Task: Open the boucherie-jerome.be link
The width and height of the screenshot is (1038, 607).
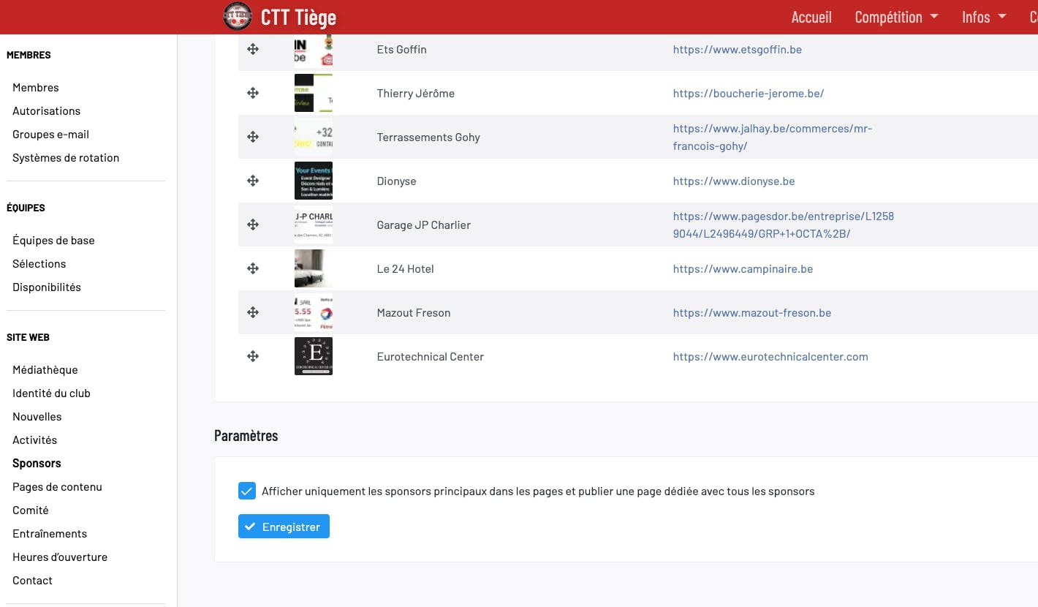Action: click(x=749, y=94)
